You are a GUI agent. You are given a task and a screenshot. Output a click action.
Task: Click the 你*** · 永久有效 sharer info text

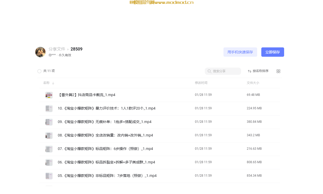(x=60, y=55)
